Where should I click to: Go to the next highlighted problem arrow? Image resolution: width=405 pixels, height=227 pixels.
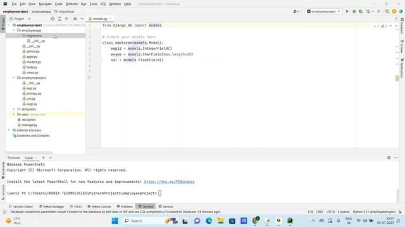[396, 26]
